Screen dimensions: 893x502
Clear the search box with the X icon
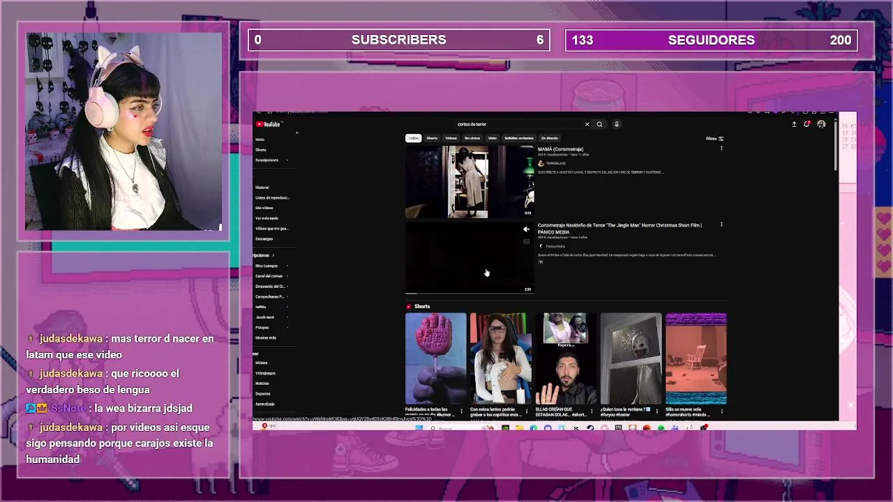tap(587, 124)
